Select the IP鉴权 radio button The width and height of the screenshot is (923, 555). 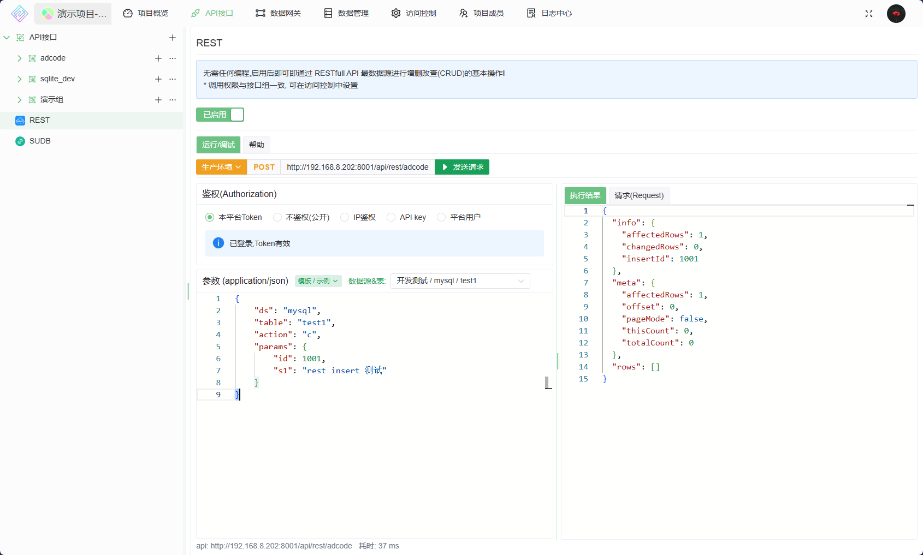345,217
